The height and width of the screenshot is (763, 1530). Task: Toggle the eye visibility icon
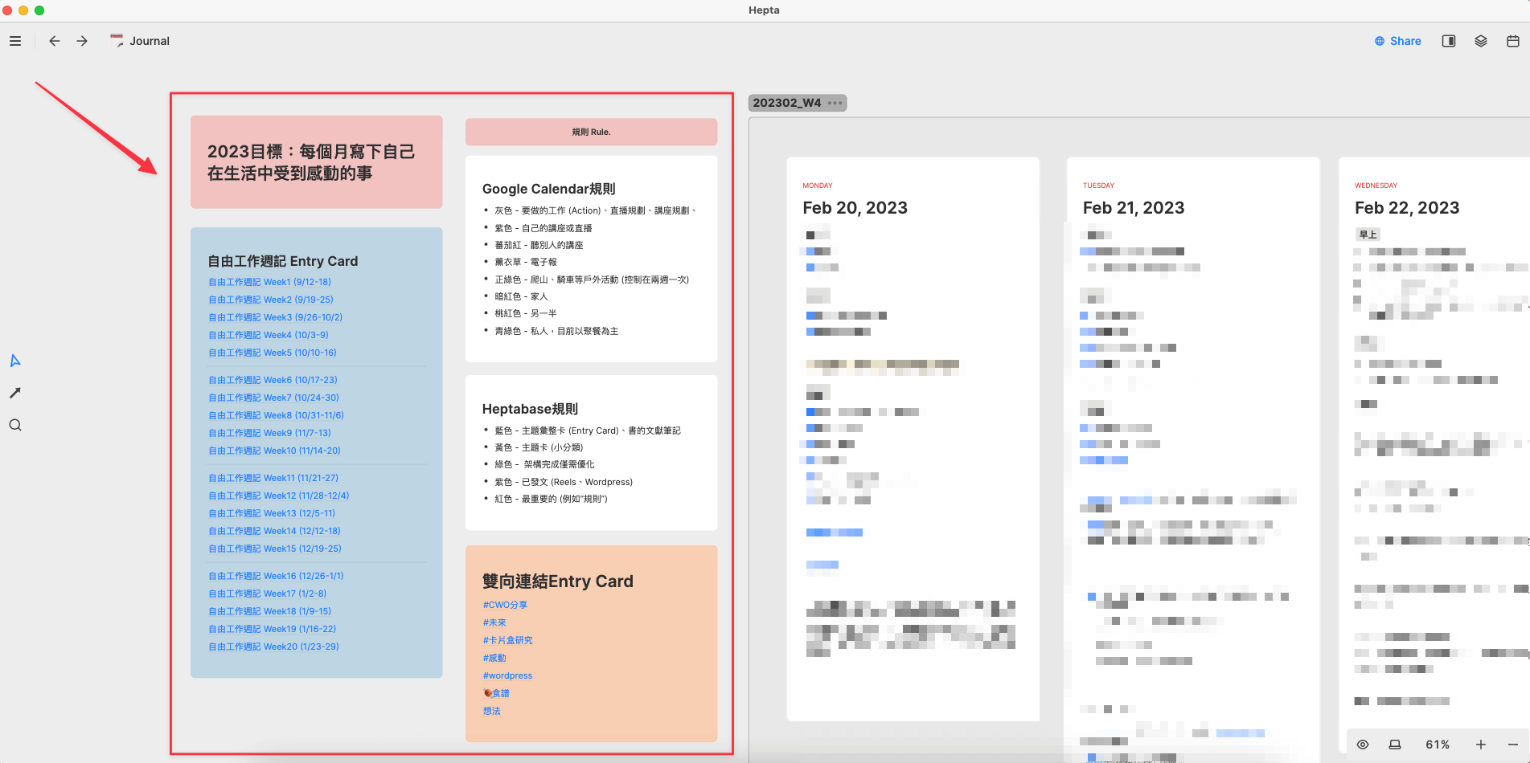(1363, 745)
